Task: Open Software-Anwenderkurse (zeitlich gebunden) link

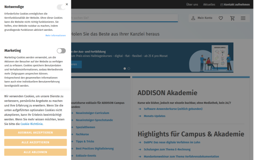Action: pos(173,109)
